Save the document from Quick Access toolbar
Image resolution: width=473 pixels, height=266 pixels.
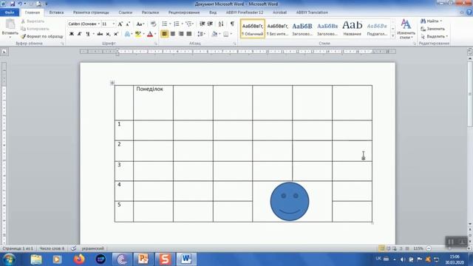tap(13, 4)
